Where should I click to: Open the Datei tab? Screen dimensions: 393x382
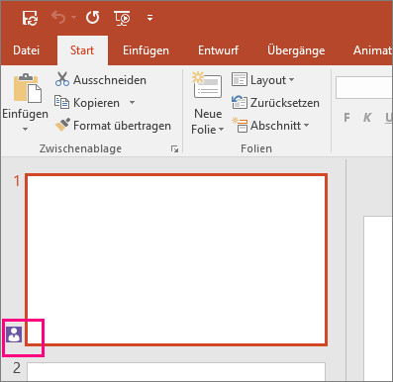pos(27,50)
